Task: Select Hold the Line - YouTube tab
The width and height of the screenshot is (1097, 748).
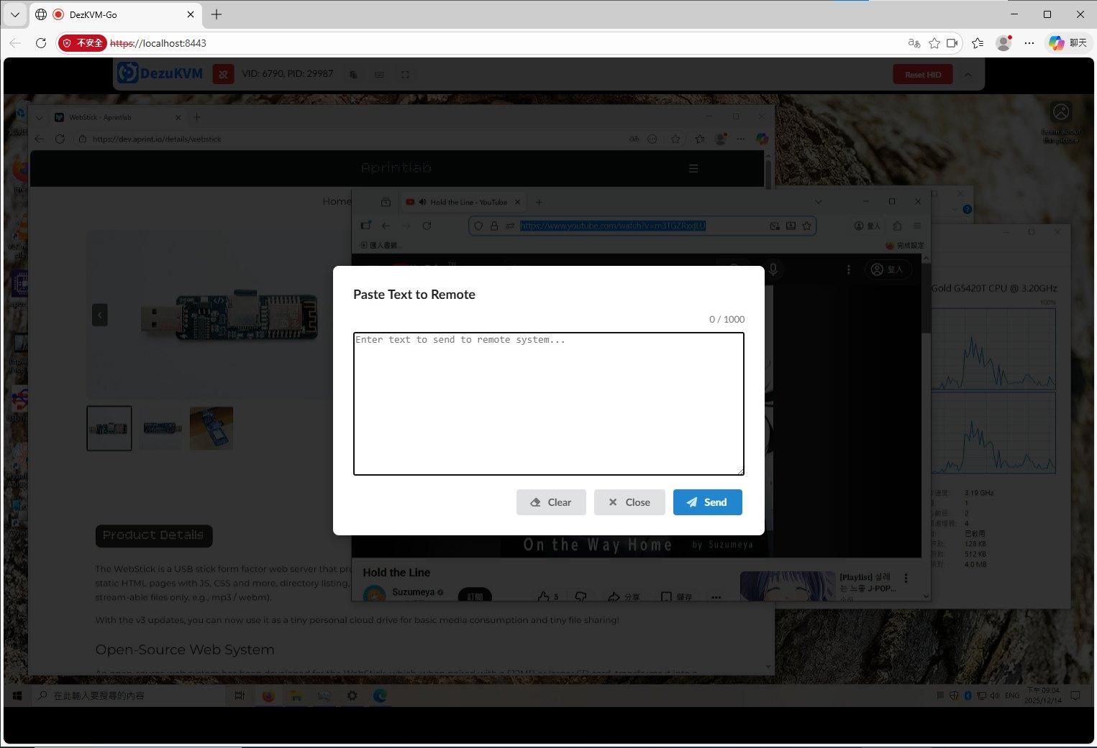Action: click(463, 202)
